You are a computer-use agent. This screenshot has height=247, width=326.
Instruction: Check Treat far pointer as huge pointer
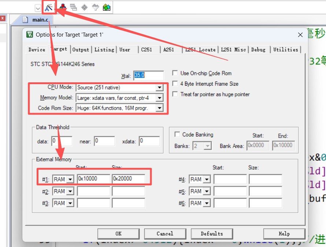175,94
